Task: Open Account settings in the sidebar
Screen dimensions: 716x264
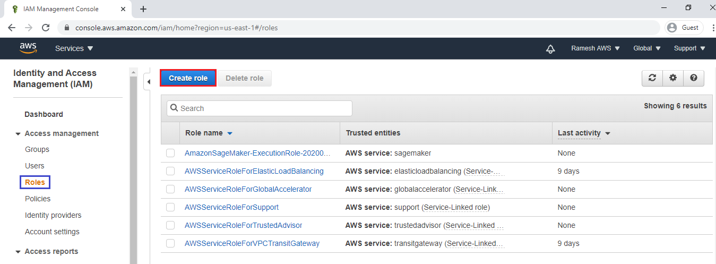Action: (x=52, y=232)
